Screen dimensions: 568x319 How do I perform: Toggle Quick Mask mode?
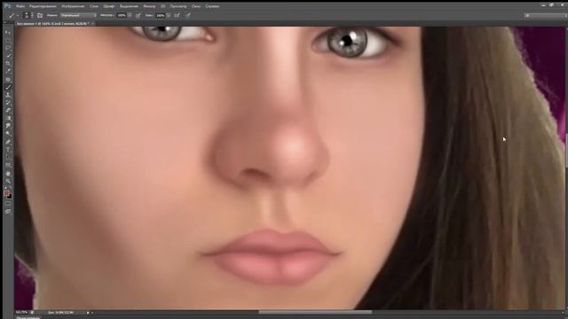click(x=8, y=204)
